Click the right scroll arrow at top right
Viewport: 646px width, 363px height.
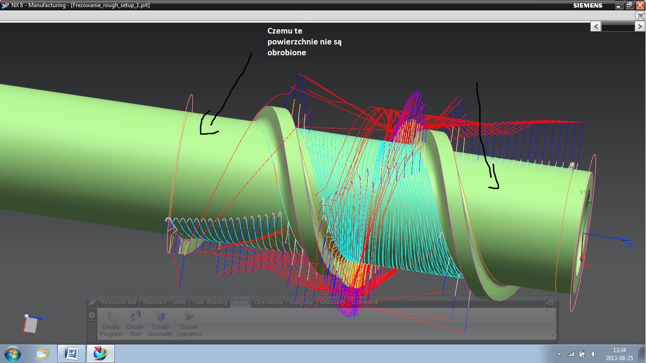click(x=640, y=27)
